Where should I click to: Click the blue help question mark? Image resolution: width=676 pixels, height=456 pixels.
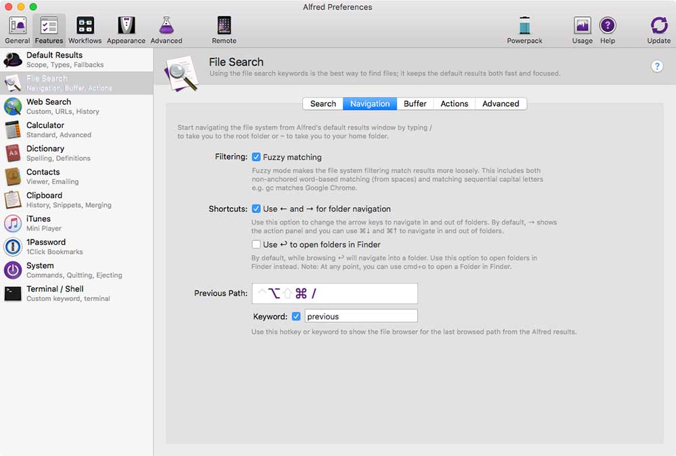(x=657, y=66)
